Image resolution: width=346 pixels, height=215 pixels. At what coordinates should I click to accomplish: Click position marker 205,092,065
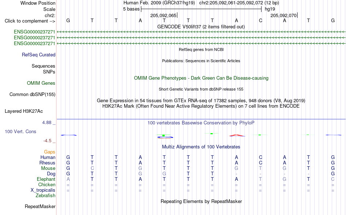[163, 15]
